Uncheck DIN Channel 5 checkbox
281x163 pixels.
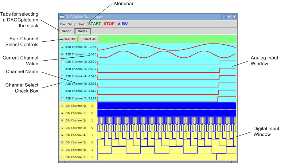pos(62,142)
